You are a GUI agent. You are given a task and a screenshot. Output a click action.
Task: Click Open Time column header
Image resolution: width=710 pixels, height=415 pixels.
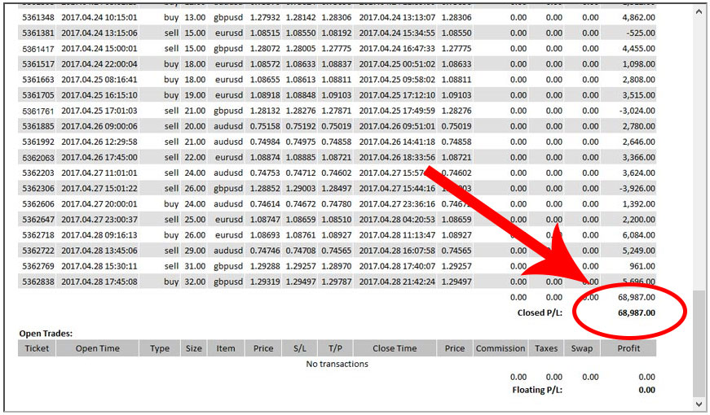click(97, 348)
